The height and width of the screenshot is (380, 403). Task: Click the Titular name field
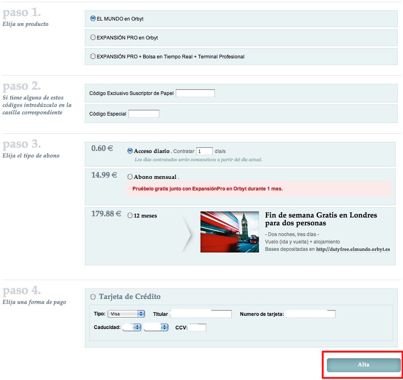point(201,314)
